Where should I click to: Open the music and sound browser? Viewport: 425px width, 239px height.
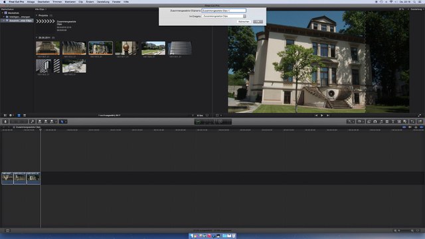(x=381, y=121)
